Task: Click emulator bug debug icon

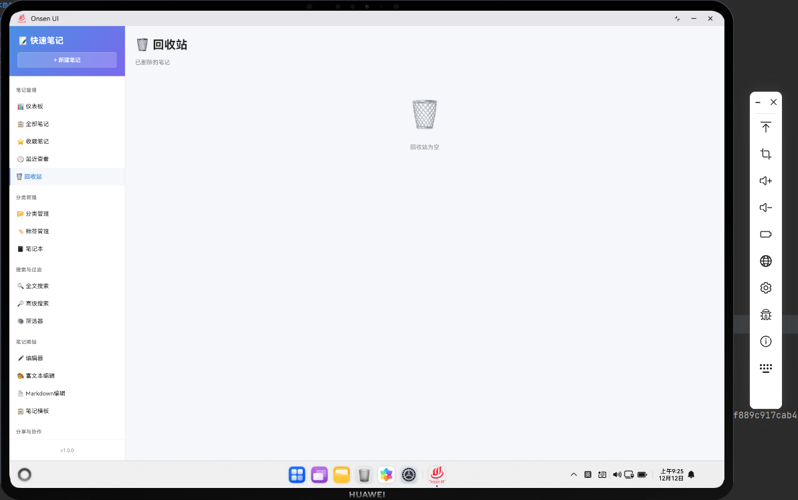Action: (766, 315)
